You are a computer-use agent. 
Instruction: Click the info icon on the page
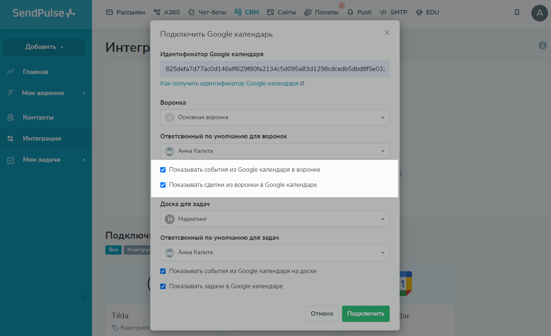(543, 46)
